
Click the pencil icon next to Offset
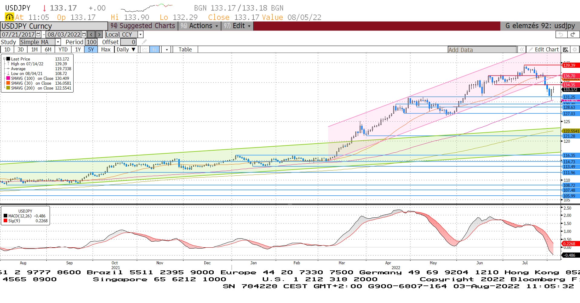144,42
